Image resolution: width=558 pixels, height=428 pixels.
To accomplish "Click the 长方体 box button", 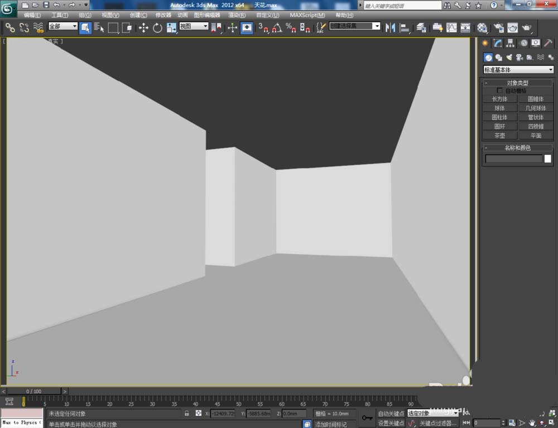I will click(499, 99).
